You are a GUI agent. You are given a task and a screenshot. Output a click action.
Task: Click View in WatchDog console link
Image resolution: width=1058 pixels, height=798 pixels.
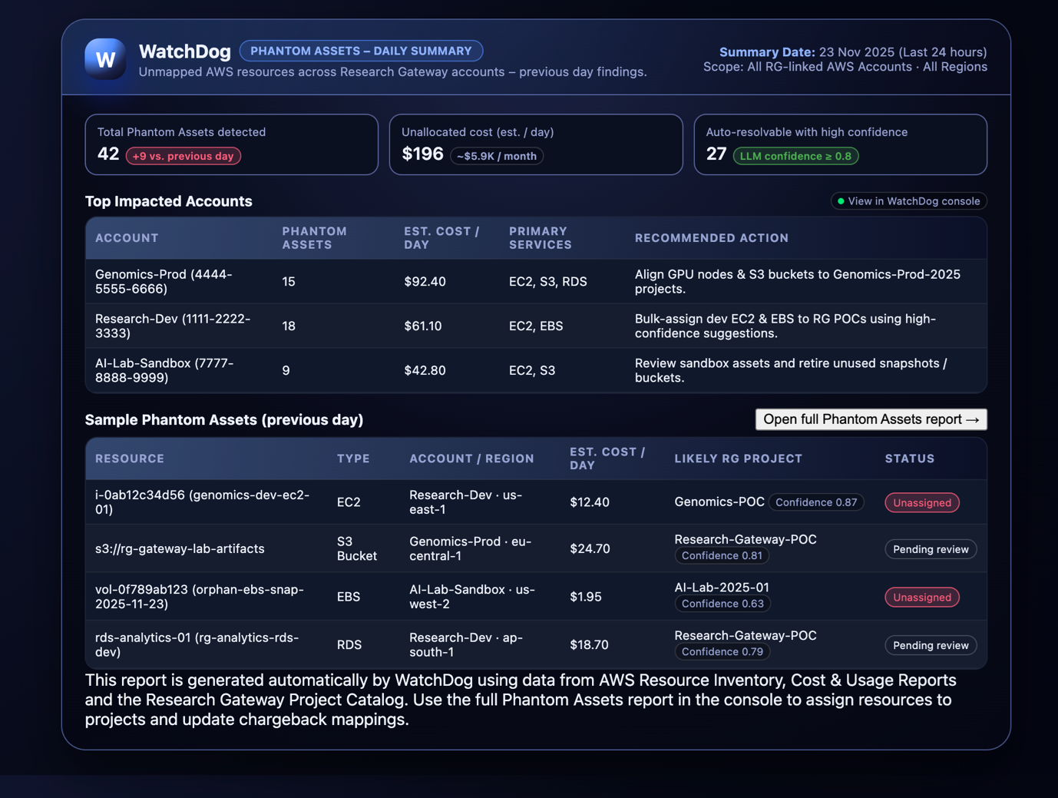click(x=909, y=201)
